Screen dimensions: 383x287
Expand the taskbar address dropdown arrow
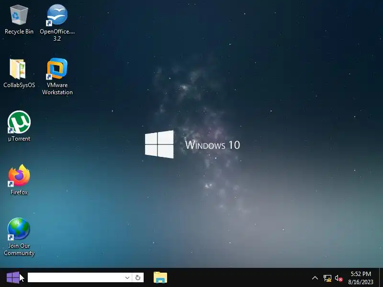coord(127,278)
